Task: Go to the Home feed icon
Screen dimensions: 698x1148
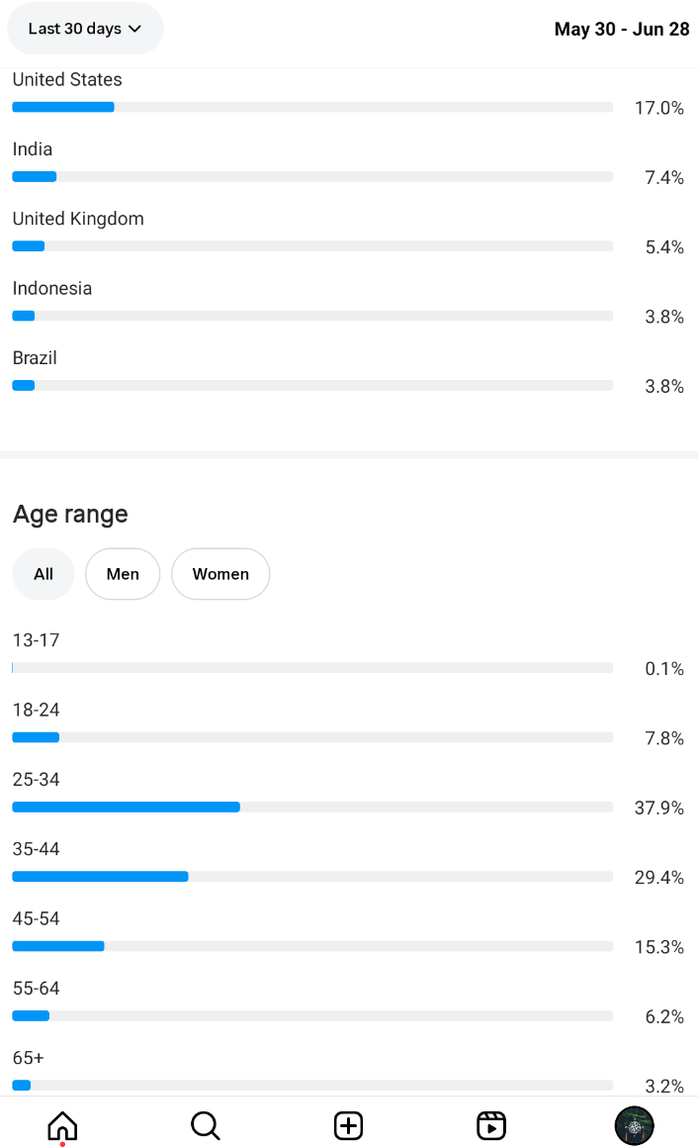Action: (62, 1126)
